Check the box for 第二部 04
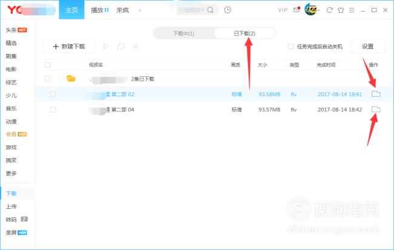 (x=53, y=110)
